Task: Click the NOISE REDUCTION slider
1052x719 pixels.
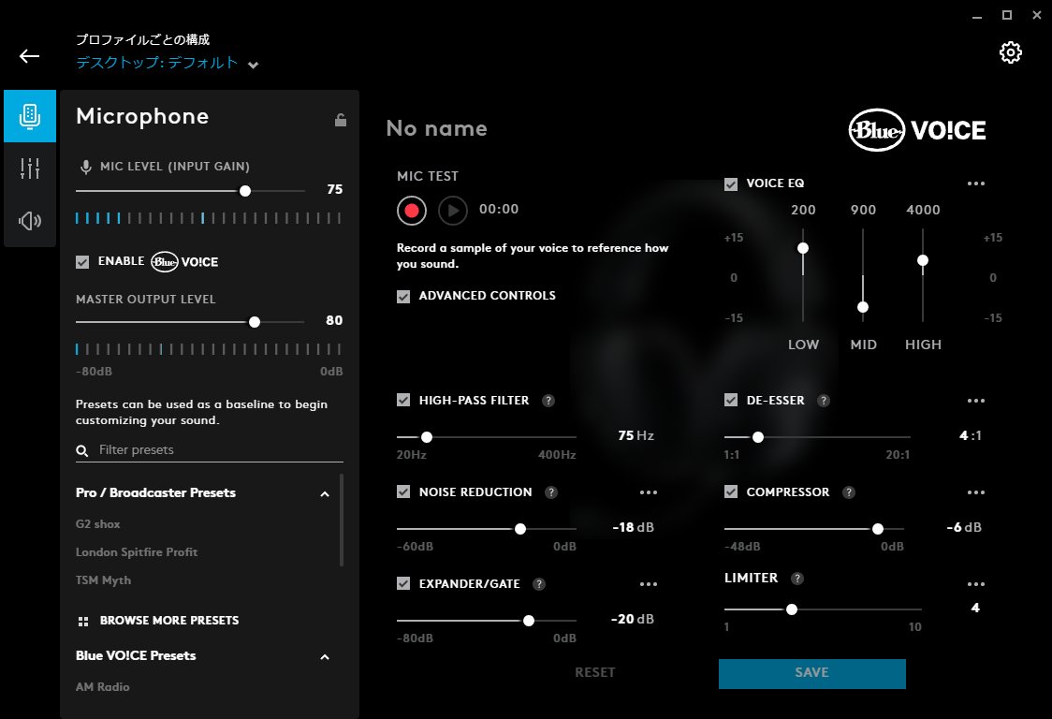Action: coord(487,529)
